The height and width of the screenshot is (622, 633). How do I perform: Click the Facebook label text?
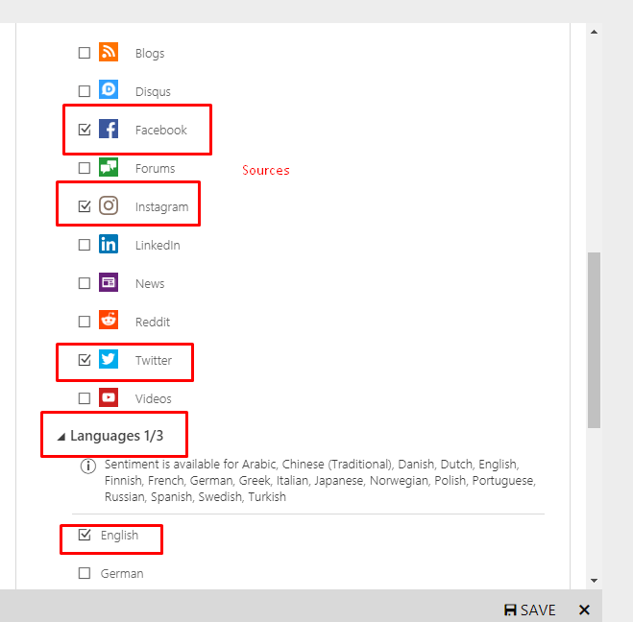pos(161,130)
